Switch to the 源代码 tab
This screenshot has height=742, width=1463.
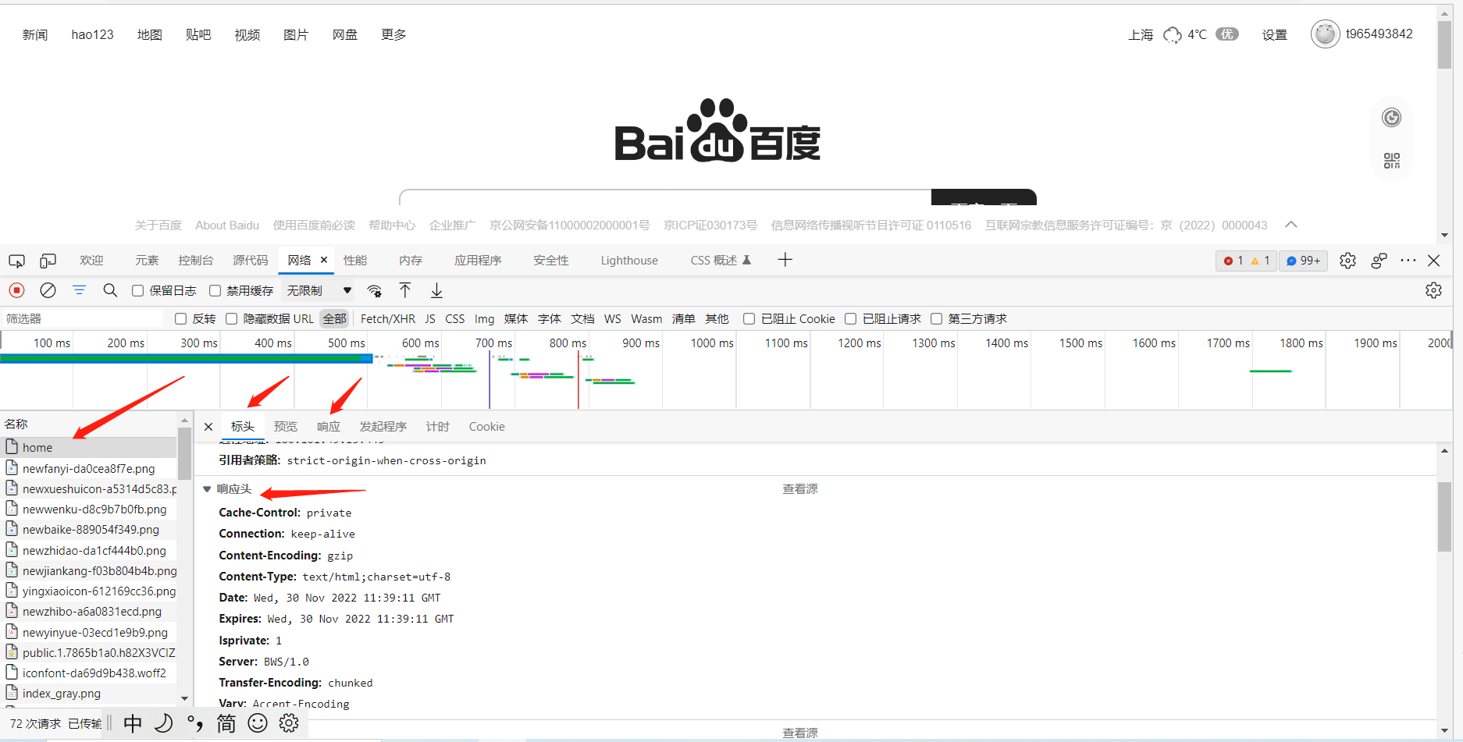coord(250,261)
